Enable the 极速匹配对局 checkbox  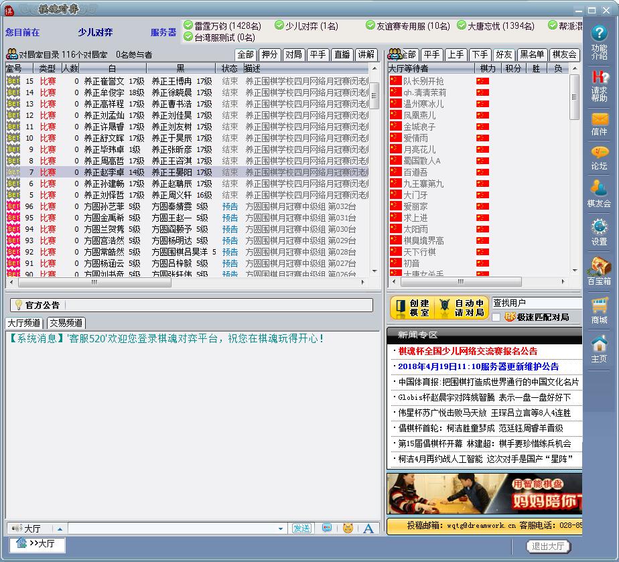[496, 318]
